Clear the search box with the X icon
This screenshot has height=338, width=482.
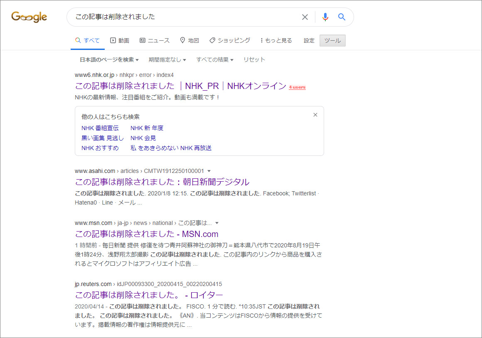pyautogui.click(x=305, y=17)
